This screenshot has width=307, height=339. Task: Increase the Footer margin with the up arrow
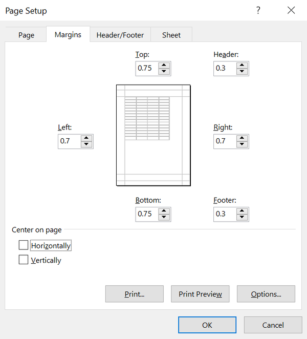tap(242, 211)
